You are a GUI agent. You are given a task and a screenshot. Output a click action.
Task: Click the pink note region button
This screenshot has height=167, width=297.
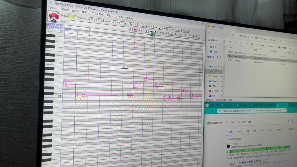[x=135, y=30]
